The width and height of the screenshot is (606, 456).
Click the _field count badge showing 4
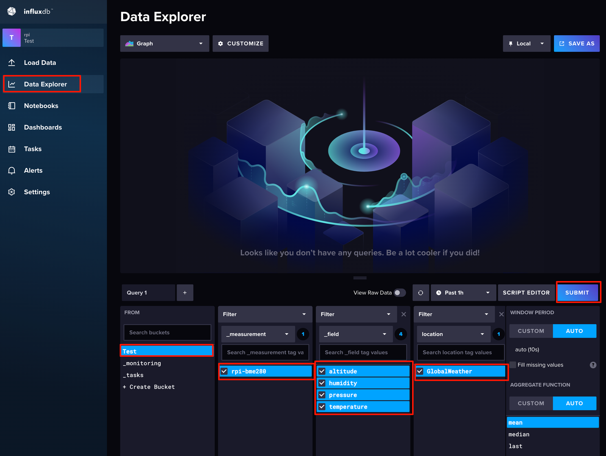click(x=401, y=334)
